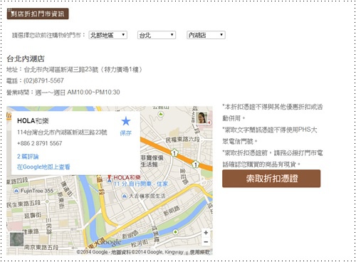The height and width of the screenshot is (262, 356).
Task: Open the 北部地區 region dropdown
Action: 108,35
